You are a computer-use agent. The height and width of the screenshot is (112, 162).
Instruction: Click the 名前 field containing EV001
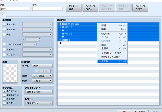click(15, 9)
